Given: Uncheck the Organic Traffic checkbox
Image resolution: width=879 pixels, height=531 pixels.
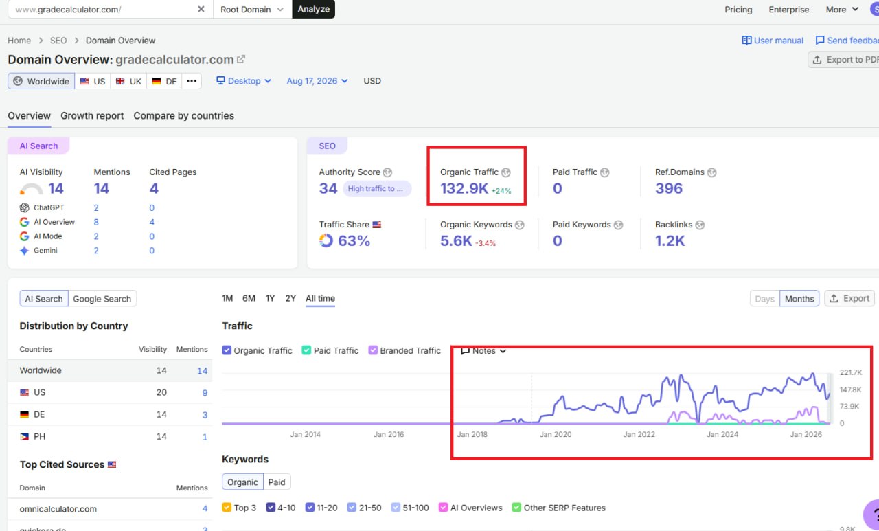Looking at the screenshot, I should pos(227,350).
